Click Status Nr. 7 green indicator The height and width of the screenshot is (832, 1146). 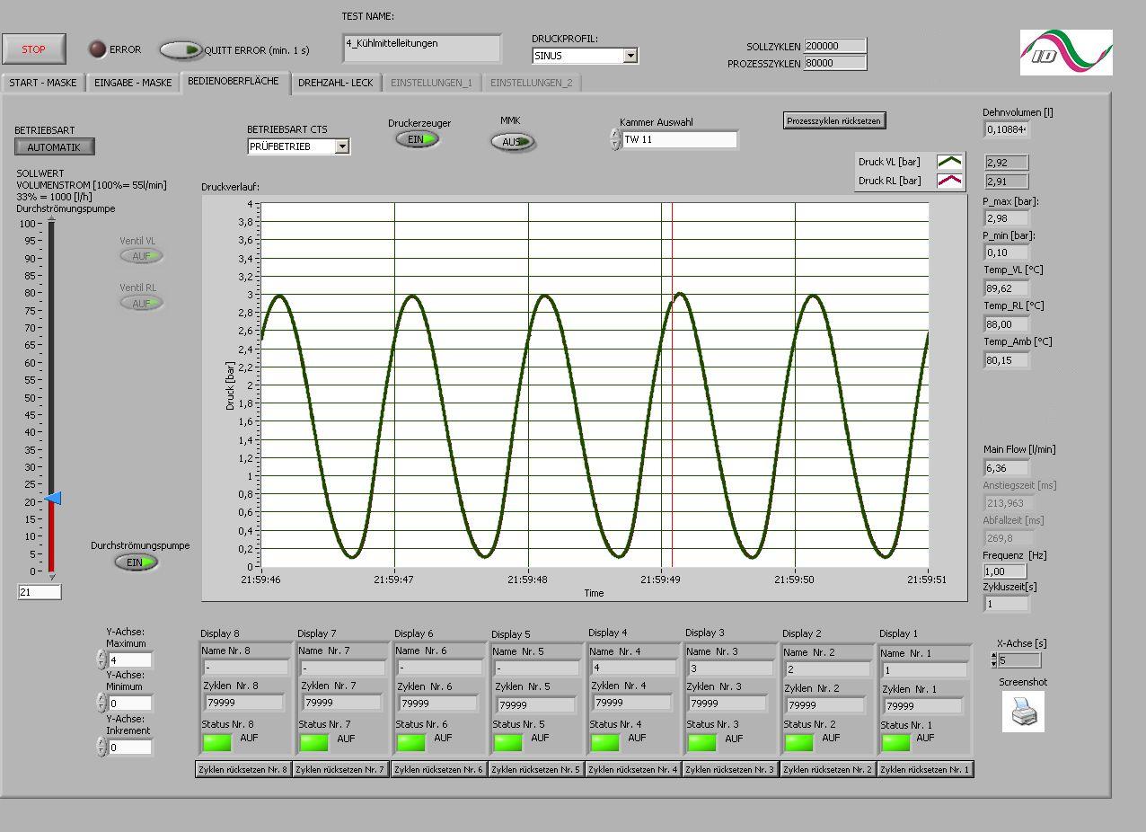coord(313,743)
